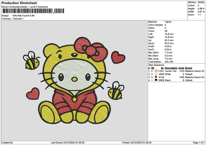Click the "Colorway 1" value
Viewport: 206px width, 145px height.
[x=18, y=19]
